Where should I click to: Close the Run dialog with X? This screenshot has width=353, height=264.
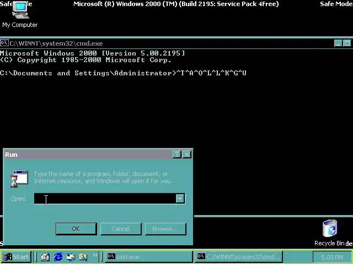click(x=187, y=154)
